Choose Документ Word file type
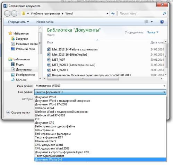The width and height of the screenshot is (173, 165). (x=100, y=97)
